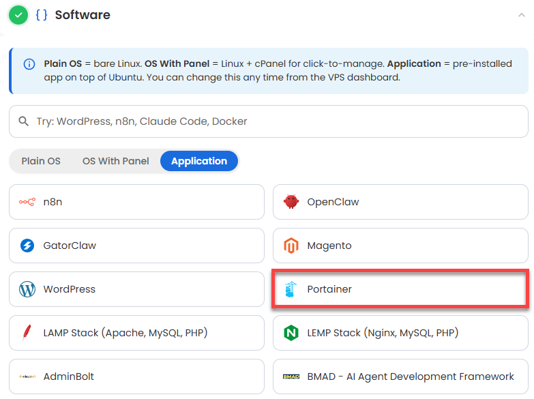Click the Plain OS explanation text in the info banner

tap(93, 63)
